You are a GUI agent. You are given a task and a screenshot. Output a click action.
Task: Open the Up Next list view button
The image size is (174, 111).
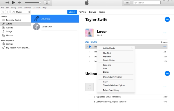[127, 3]
